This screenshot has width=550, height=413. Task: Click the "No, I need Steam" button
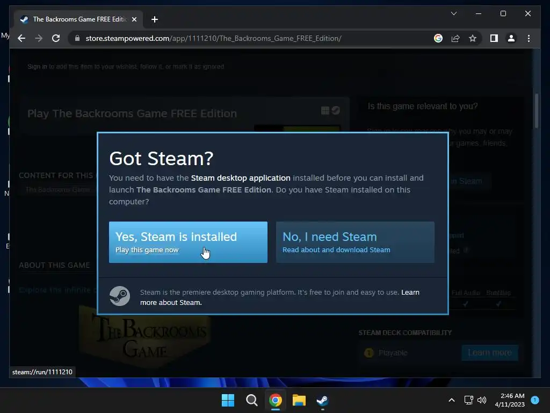pos(355,242)
